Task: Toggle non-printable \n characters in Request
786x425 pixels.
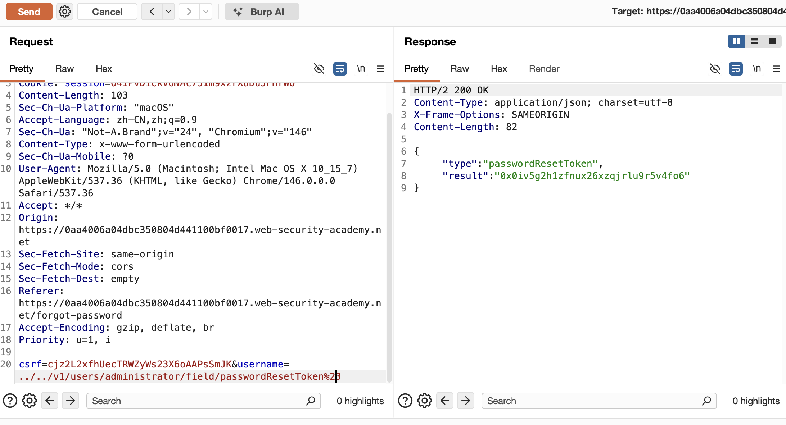Action: 361,68
